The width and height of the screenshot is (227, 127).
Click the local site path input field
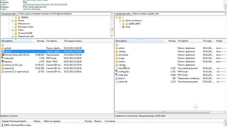click(x=64, y=14)
